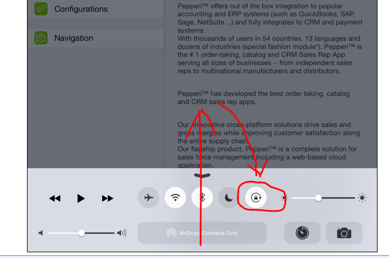Toggle the rotation lock button
Screen dimensions: 389x258
pyautogui.click(x=256, y=197)
